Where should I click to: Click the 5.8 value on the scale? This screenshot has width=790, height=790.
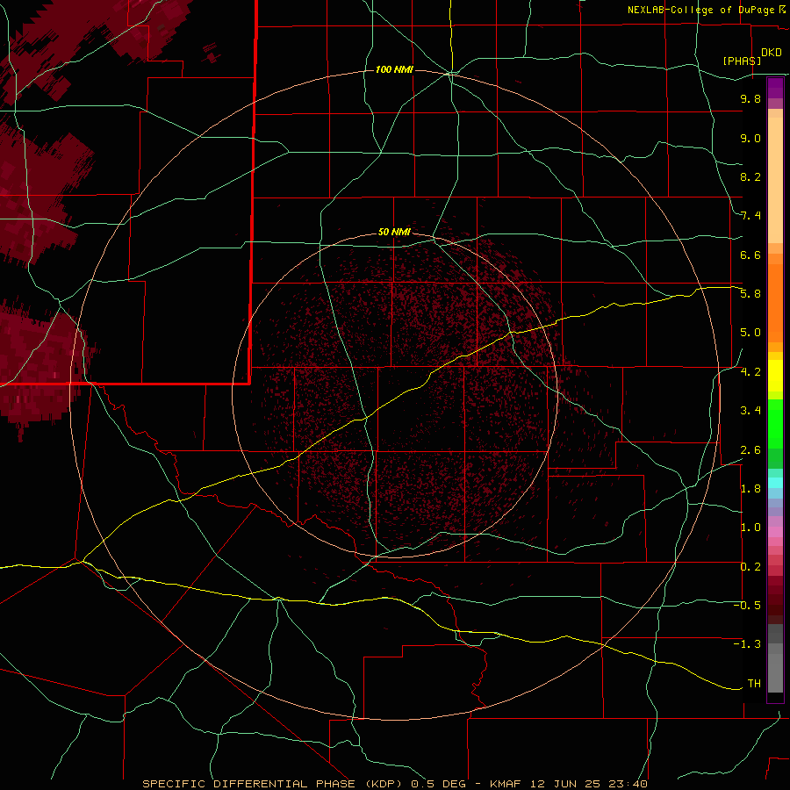[750, 294]
